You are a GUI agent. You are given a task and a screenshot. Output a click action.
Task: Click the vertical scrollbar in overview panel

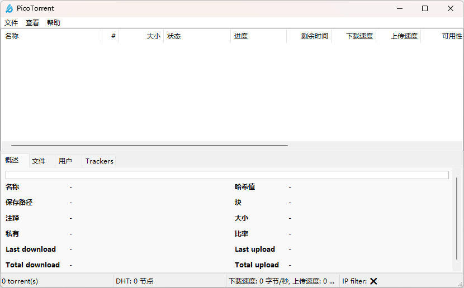[x=457, y=219]
